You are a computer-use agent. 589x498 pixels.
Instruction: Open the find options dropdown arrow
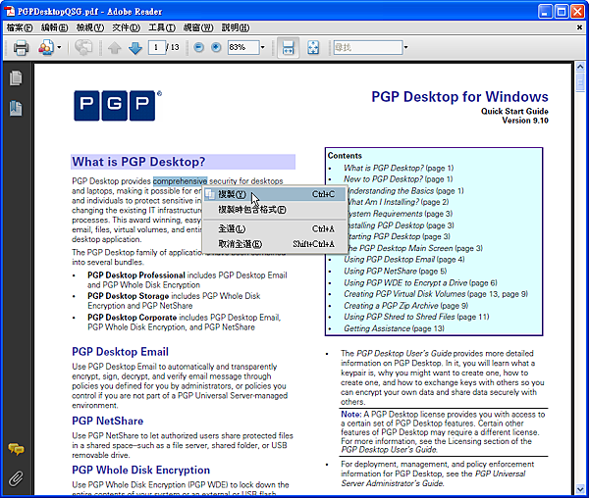pos(405,47)
